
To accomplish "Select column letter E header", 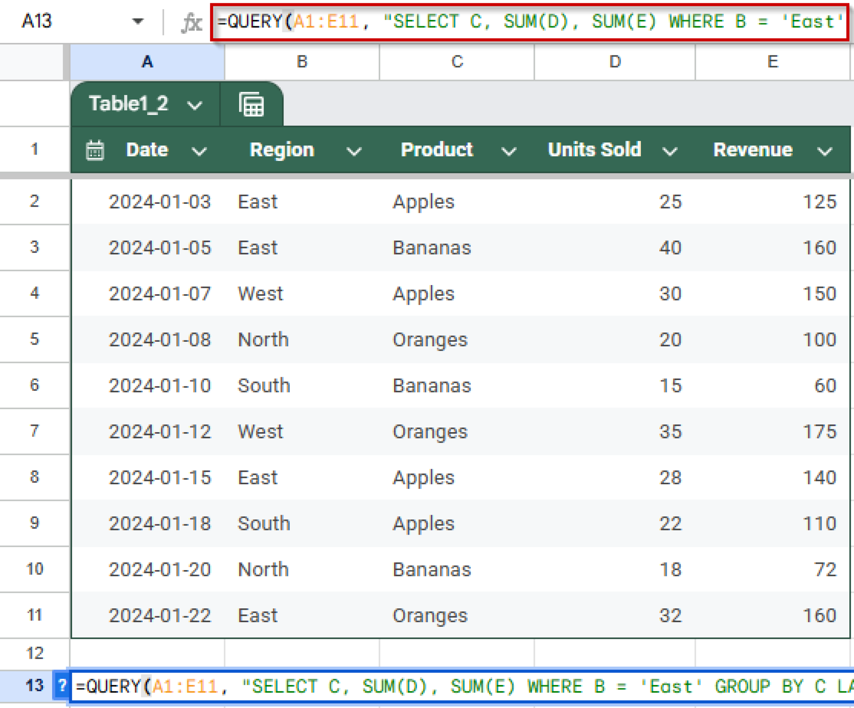I will pos(774,62).
